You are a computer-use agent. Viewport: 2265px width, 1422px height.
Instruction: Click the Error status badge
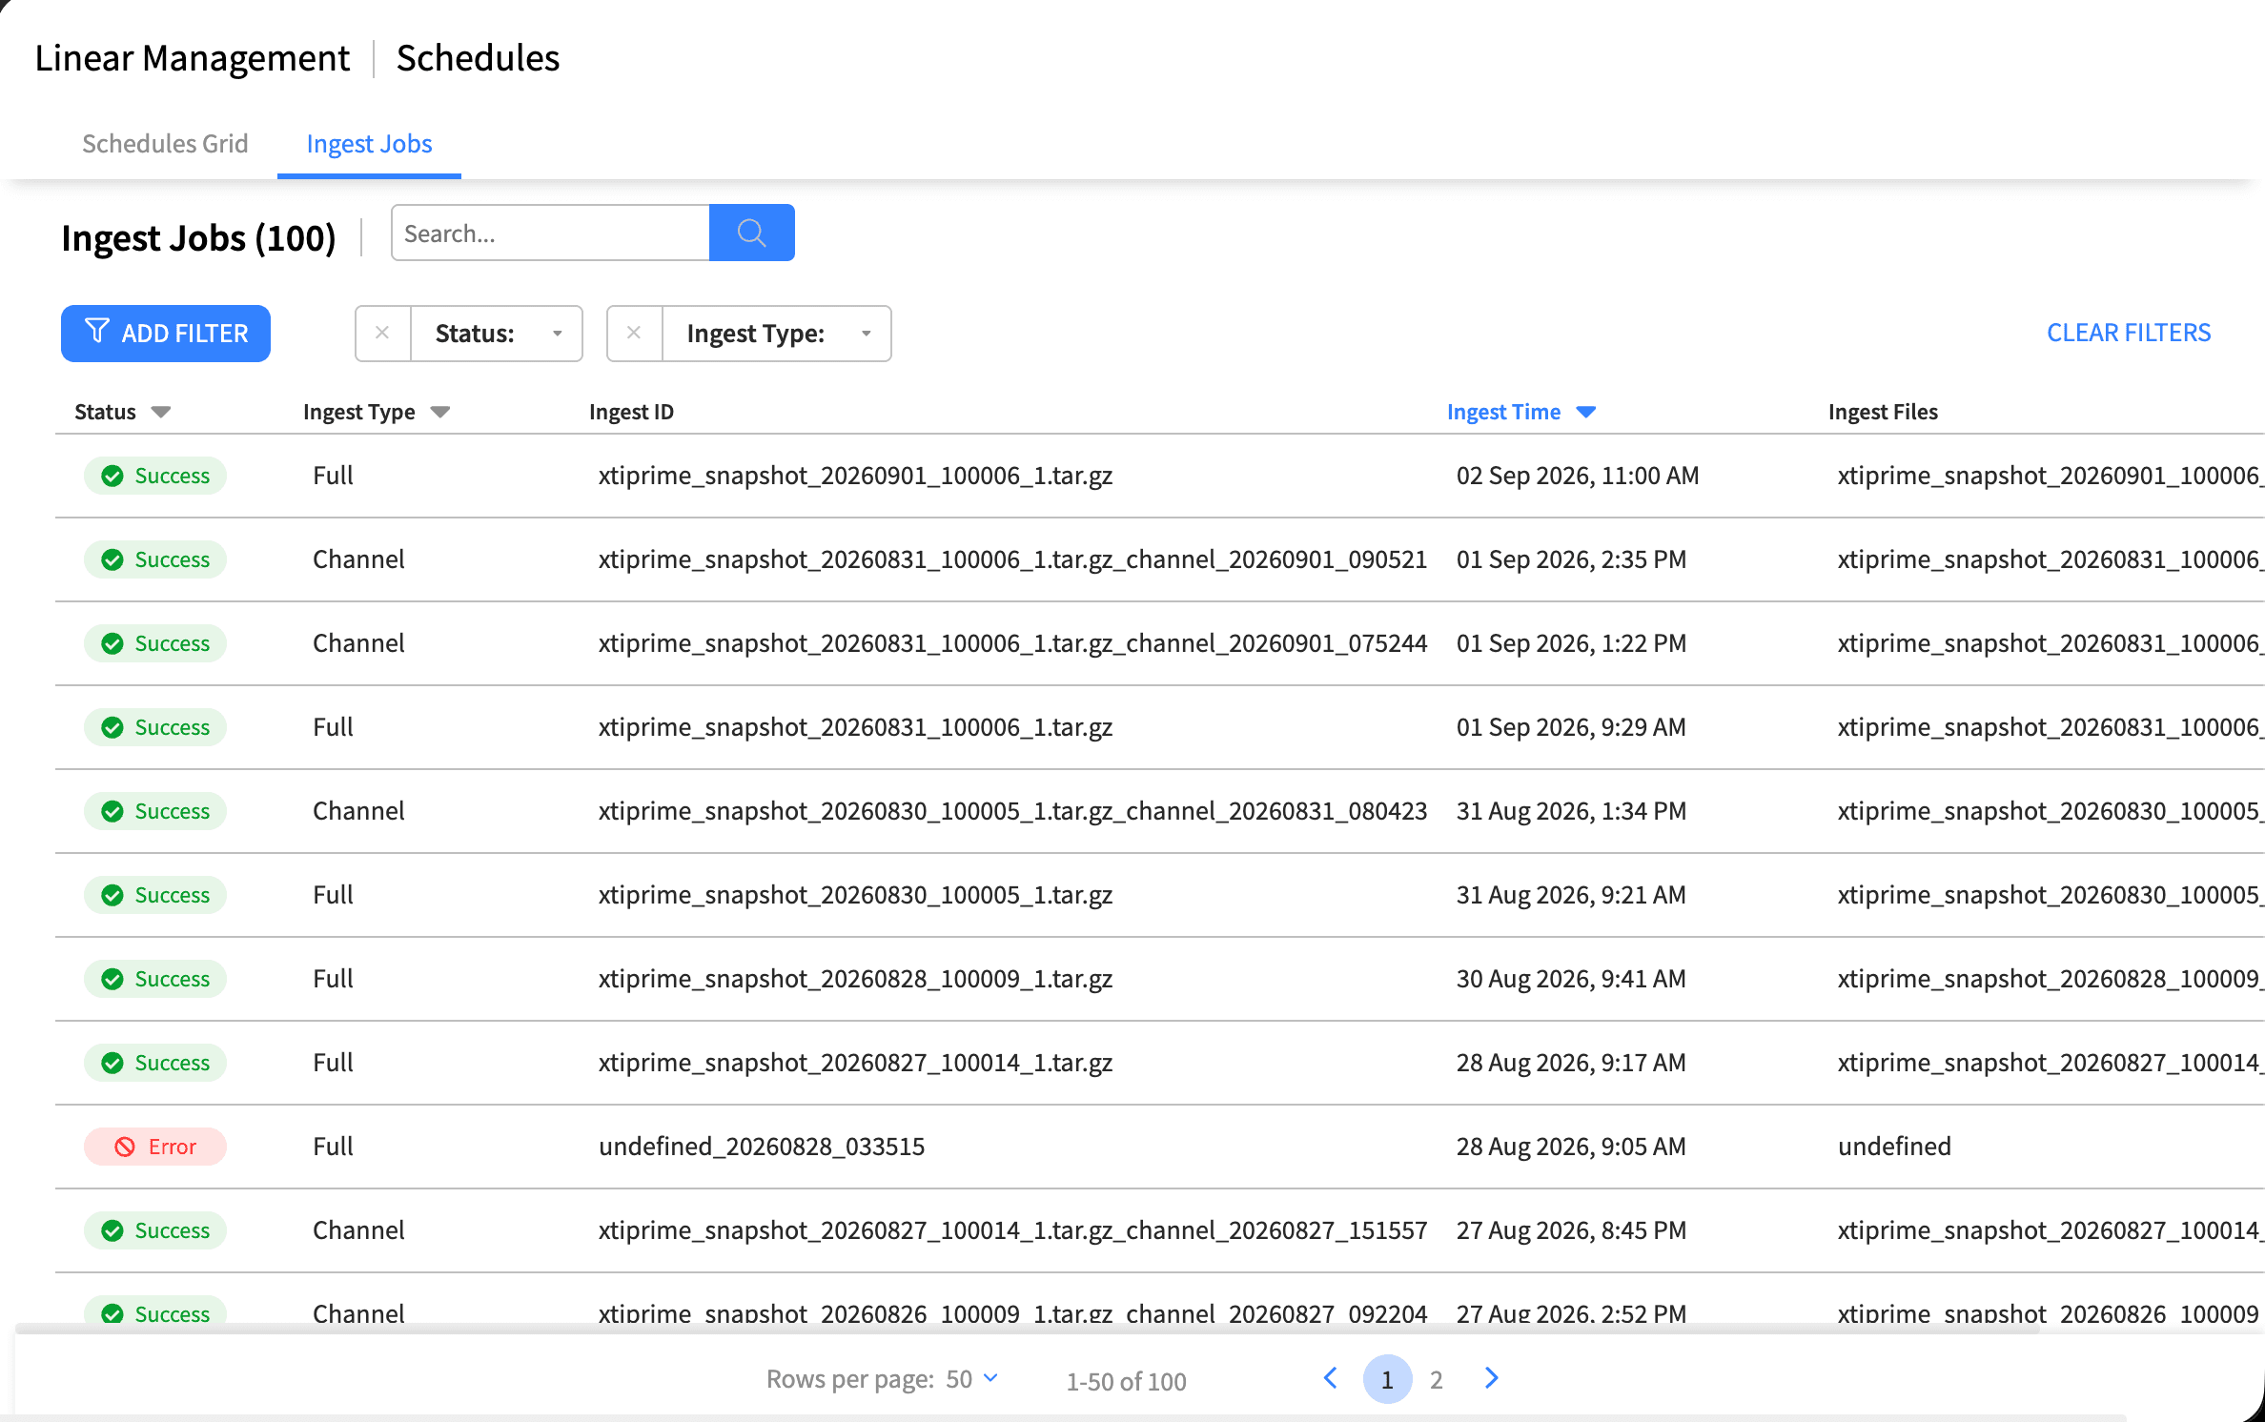(155, 1147)
